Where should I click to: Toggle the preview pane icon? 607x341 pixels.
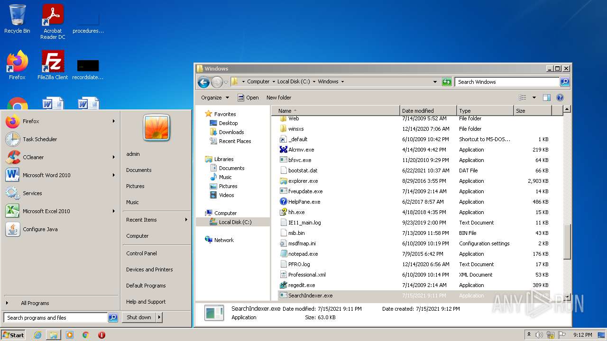click(x=546, y=98)
